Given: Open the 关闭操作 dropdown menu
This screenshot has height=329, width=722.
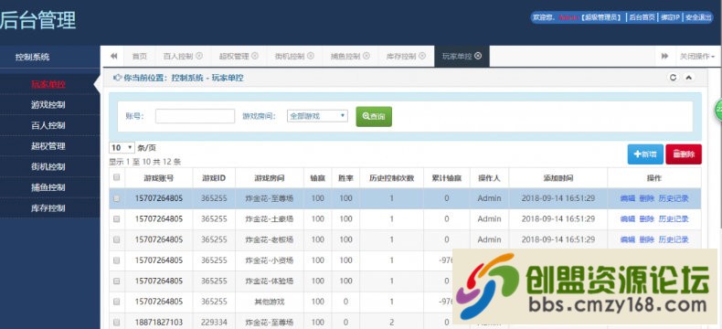Looking at the screenshot, I should coord(697,56).
